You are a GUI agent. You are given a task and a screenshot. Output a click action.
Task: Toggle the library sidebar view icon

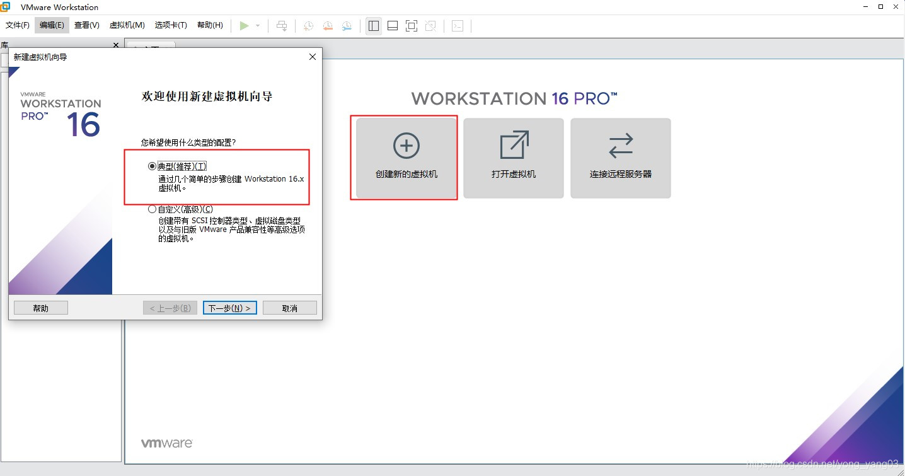(x=374, y=26)
